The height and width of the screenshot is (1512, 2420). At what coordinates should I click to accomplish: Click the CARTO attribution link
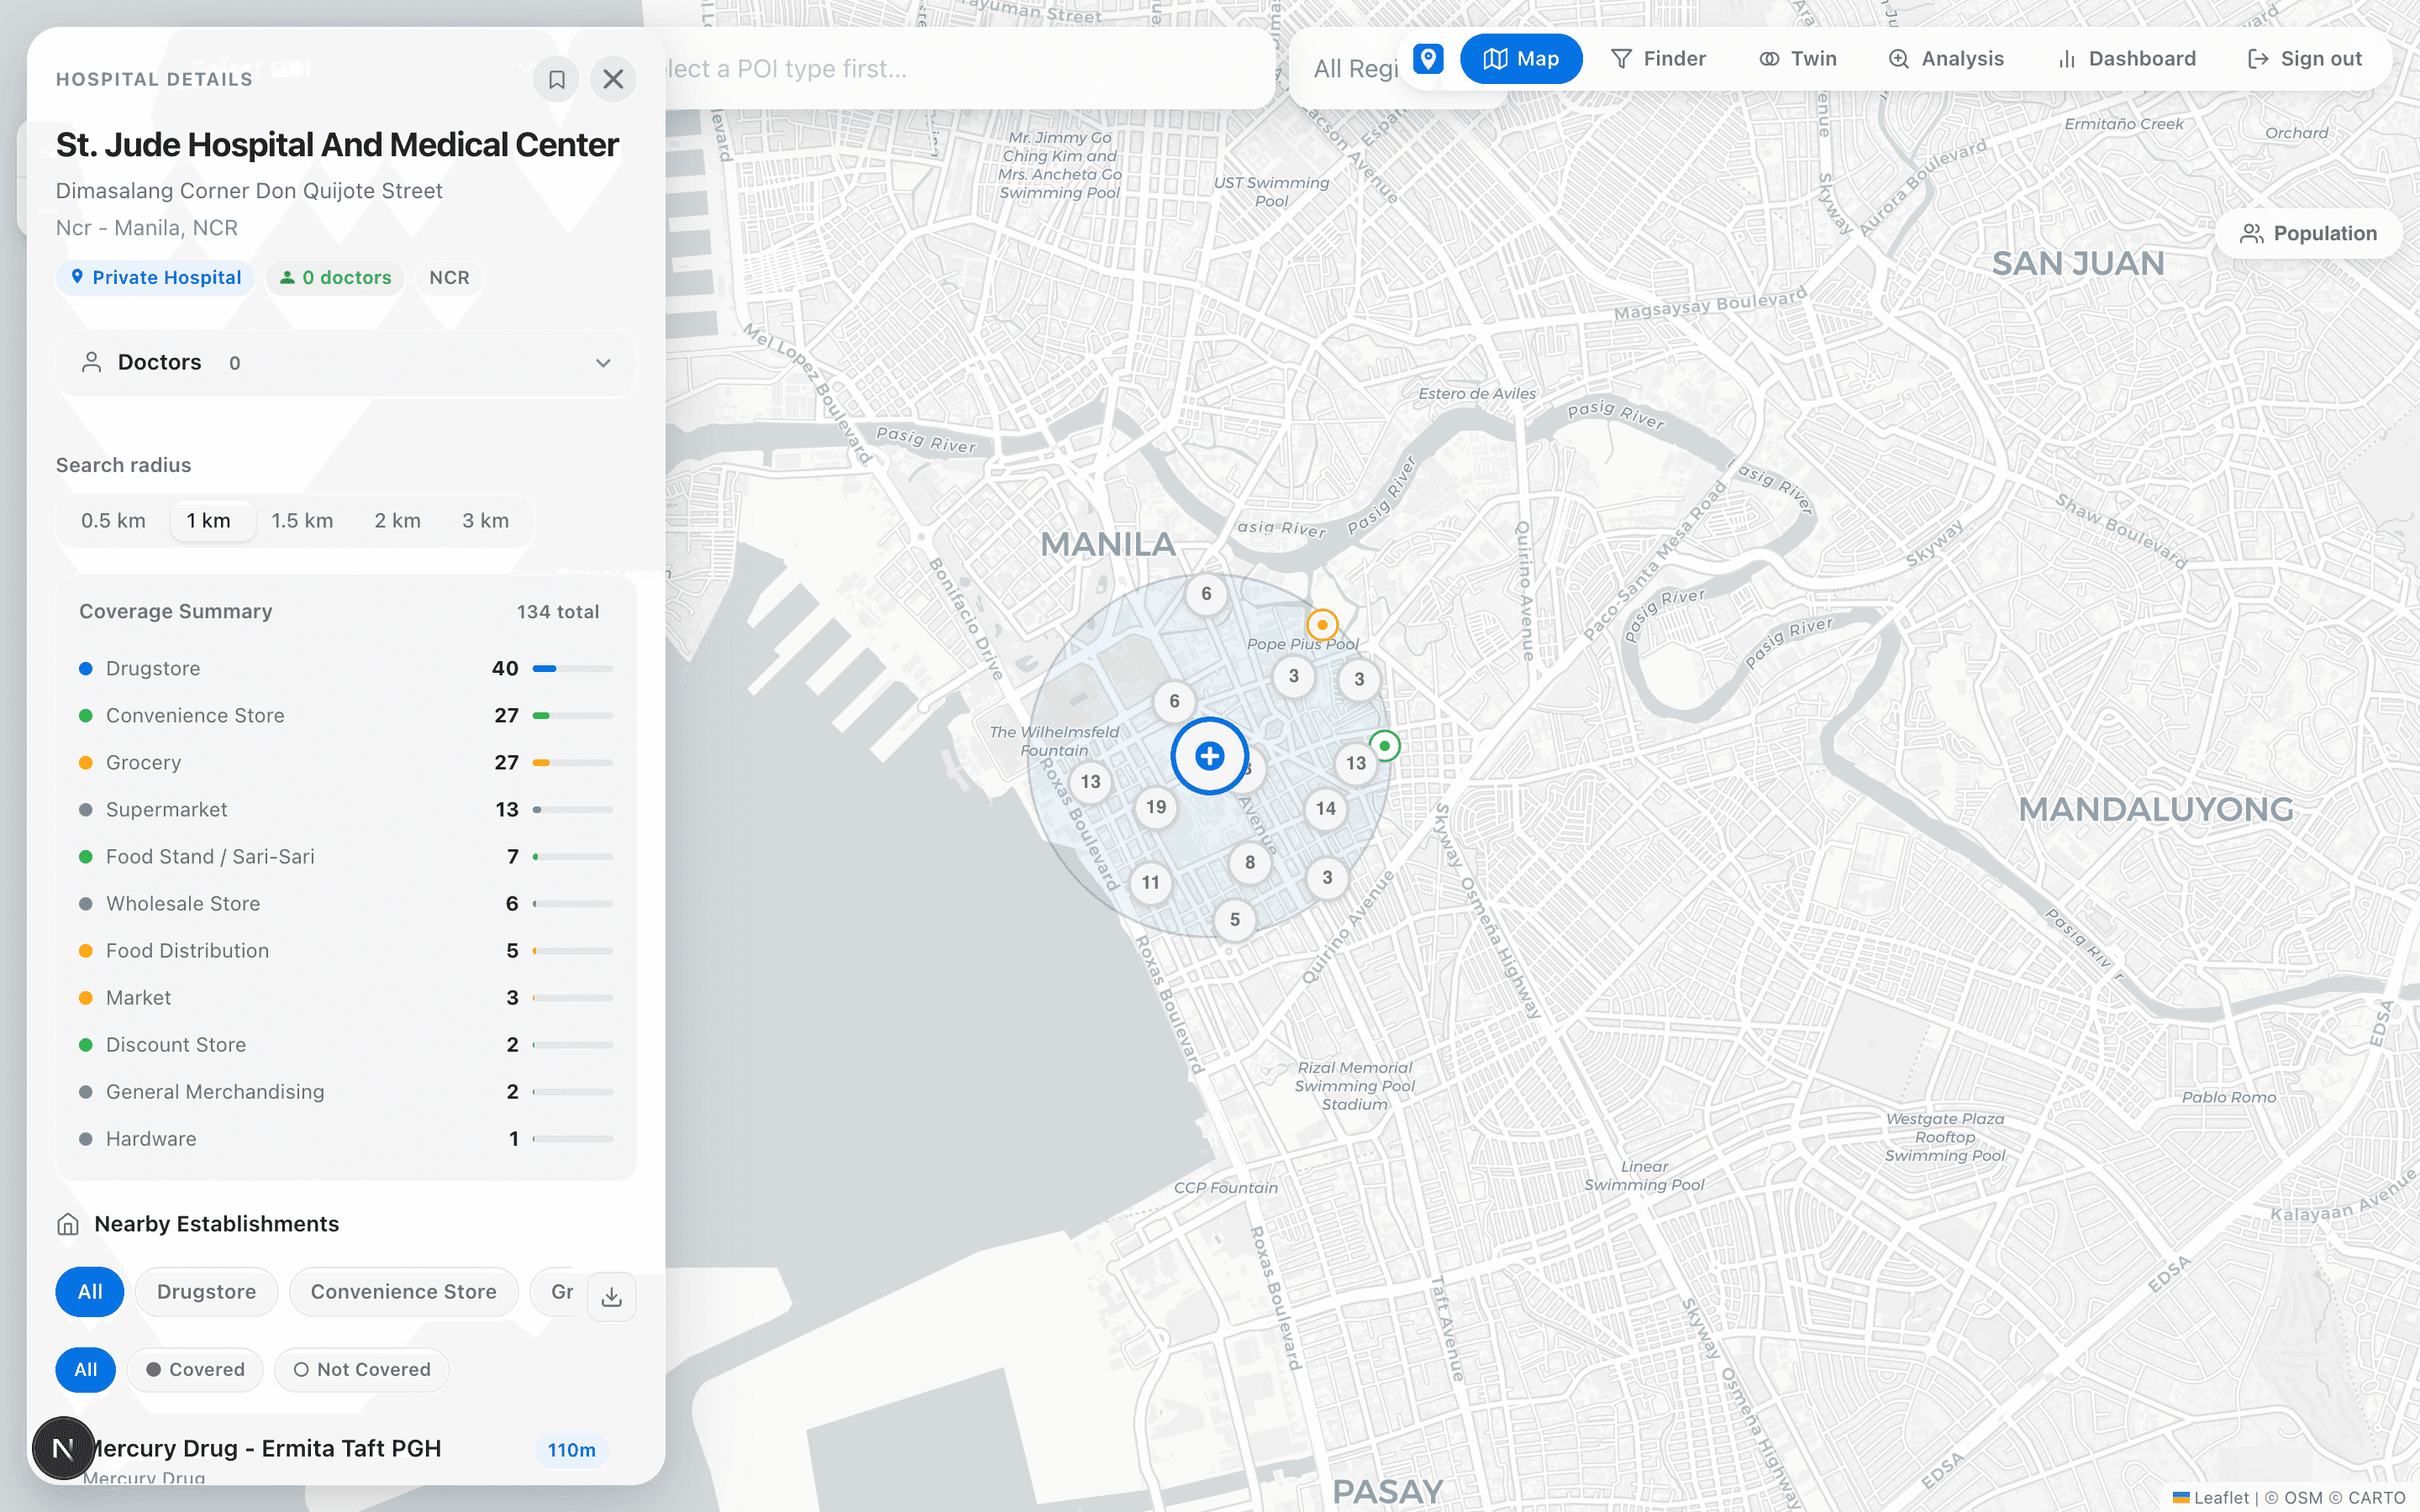click(2377, 1498)
